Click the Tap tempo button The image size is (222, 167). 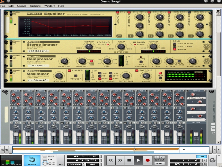point(61,161)
